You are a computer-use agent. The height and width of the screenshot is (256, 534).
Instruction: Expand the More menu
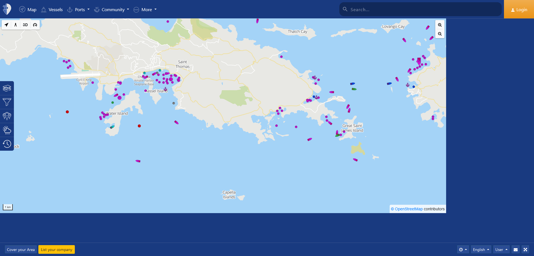145,9
